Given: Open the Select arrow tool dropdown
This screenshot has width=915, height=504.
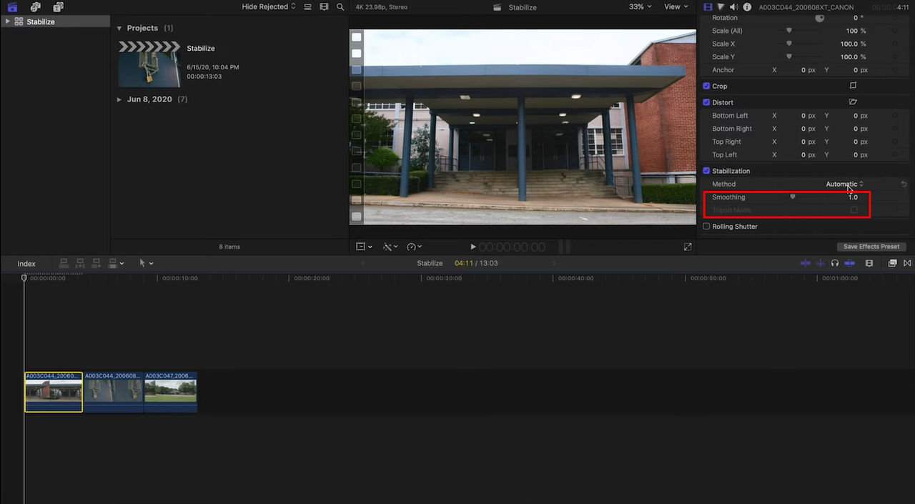Looking at the screenshot, I should 146,263.
